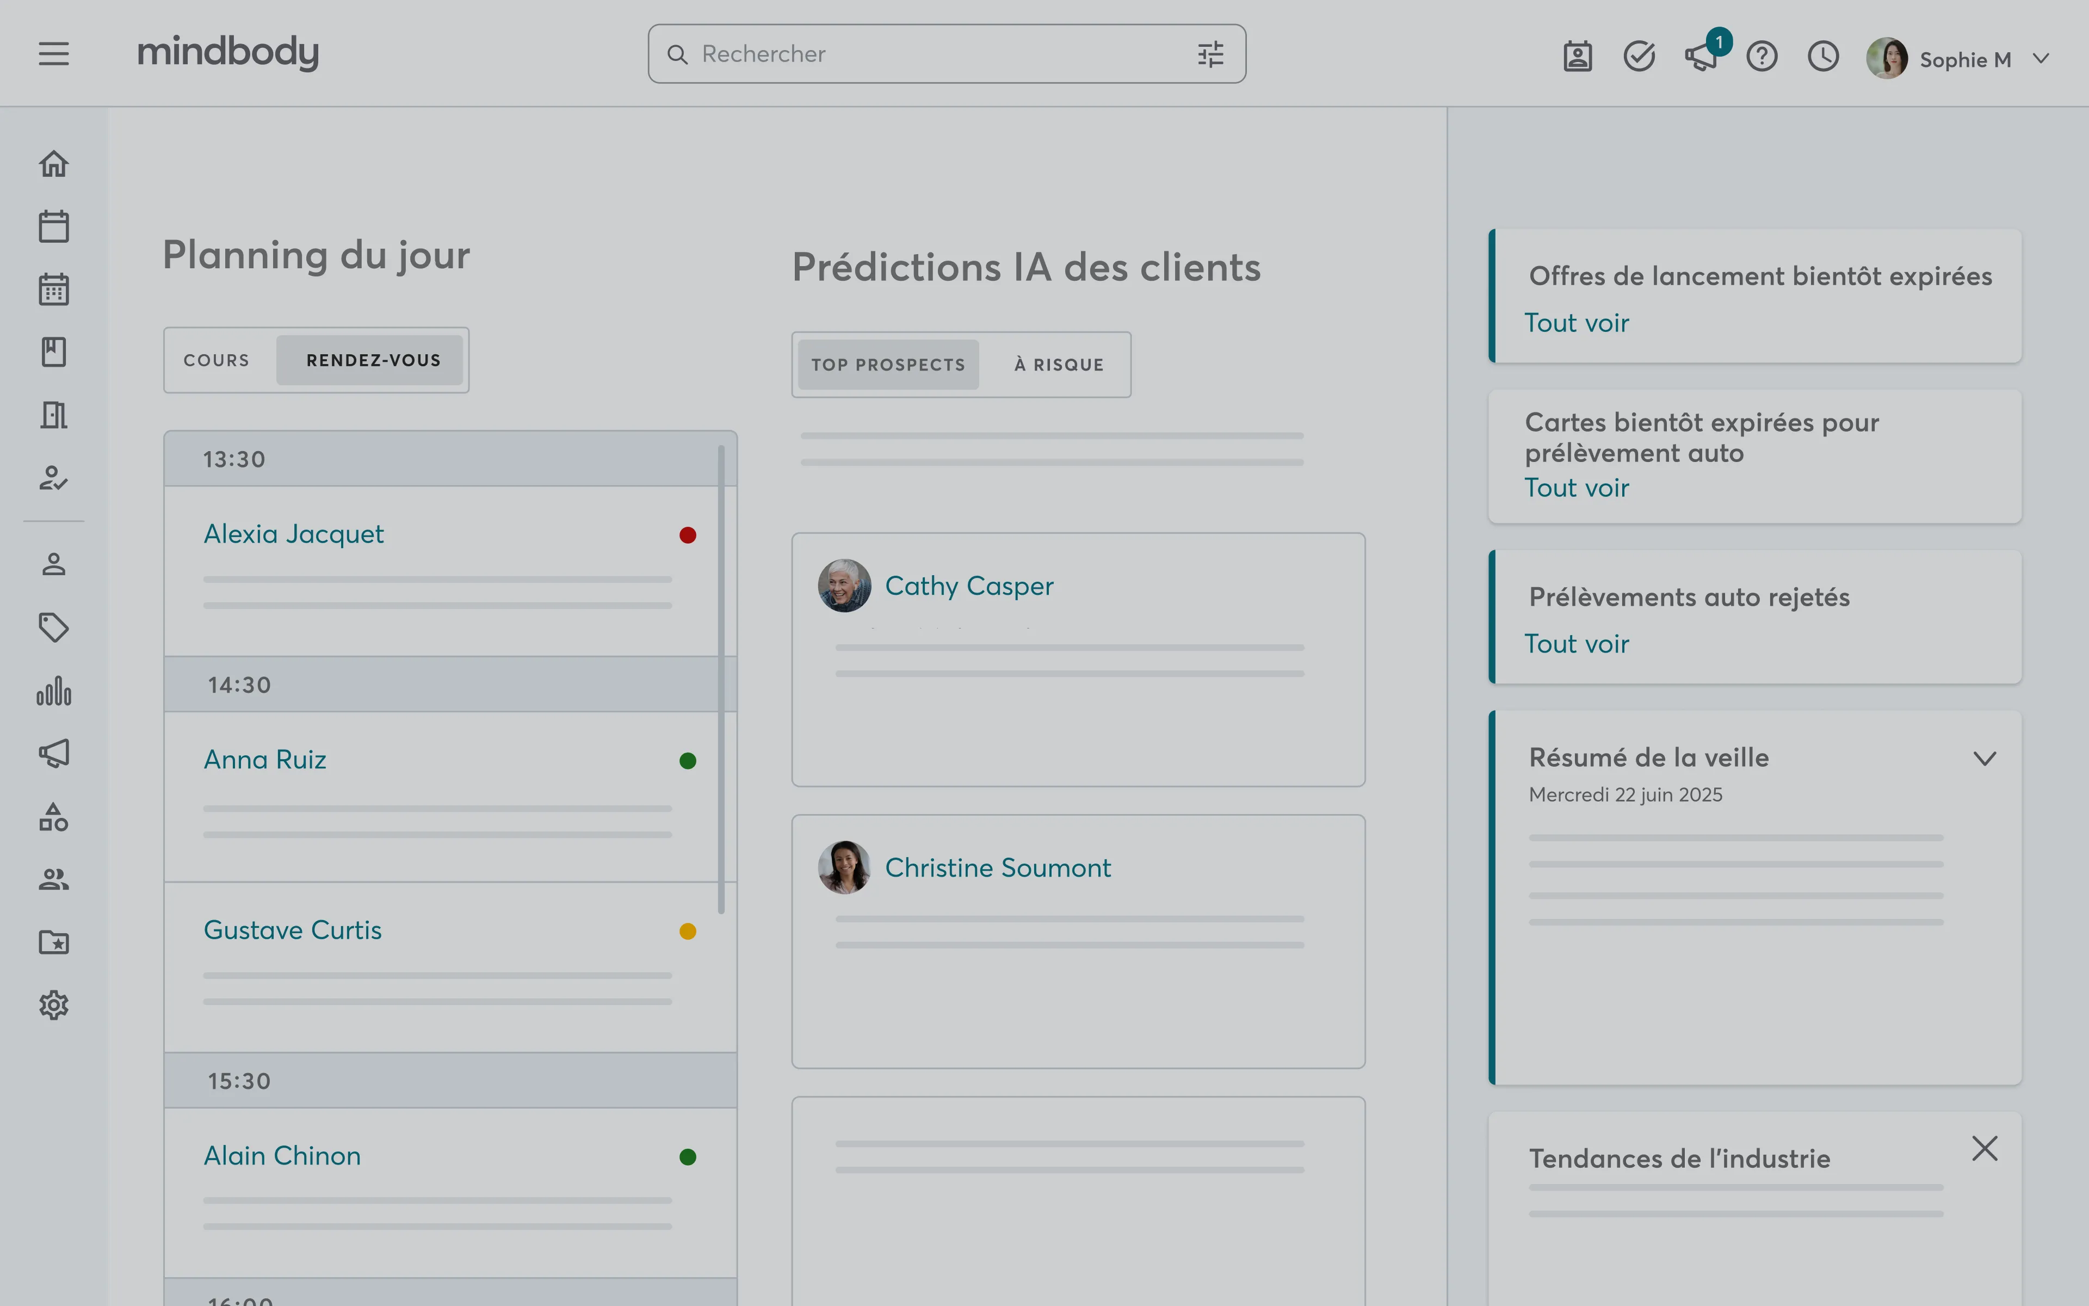Select Top Prospects tab
This screenshot has height=1306, width=2089.
tap(887, 365)
